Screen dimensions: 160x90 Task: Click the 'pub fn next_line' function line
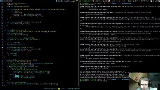click(24, 22)
